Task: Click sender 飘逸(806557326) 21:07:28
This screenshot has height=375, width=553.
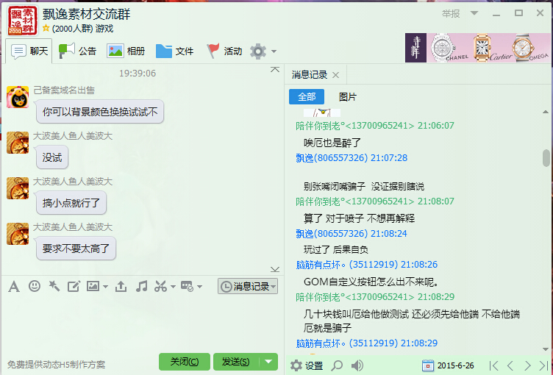Action: point(352,157)
